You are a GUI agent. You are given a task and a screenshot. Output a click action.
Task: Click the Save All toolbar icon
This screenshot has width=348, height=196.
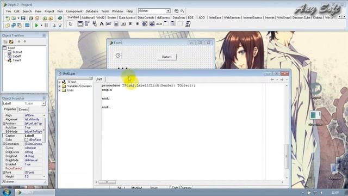click(31, 18)
